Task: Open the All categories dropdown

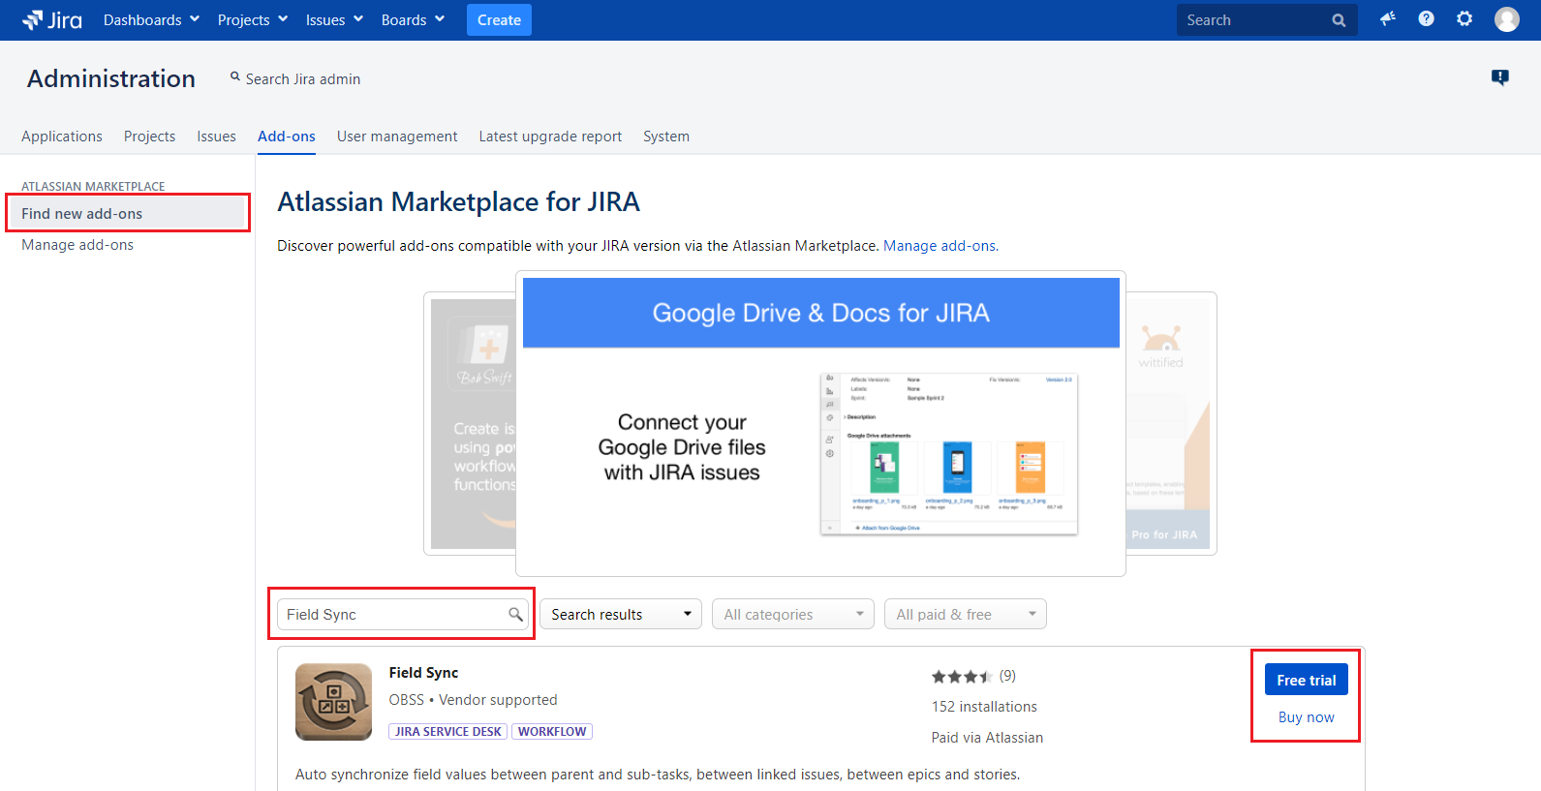Action: 792,614
